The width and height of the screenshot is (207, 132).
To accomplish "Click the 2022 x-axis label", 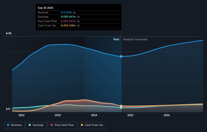I will pyautogui.click(x=21, y=115).
